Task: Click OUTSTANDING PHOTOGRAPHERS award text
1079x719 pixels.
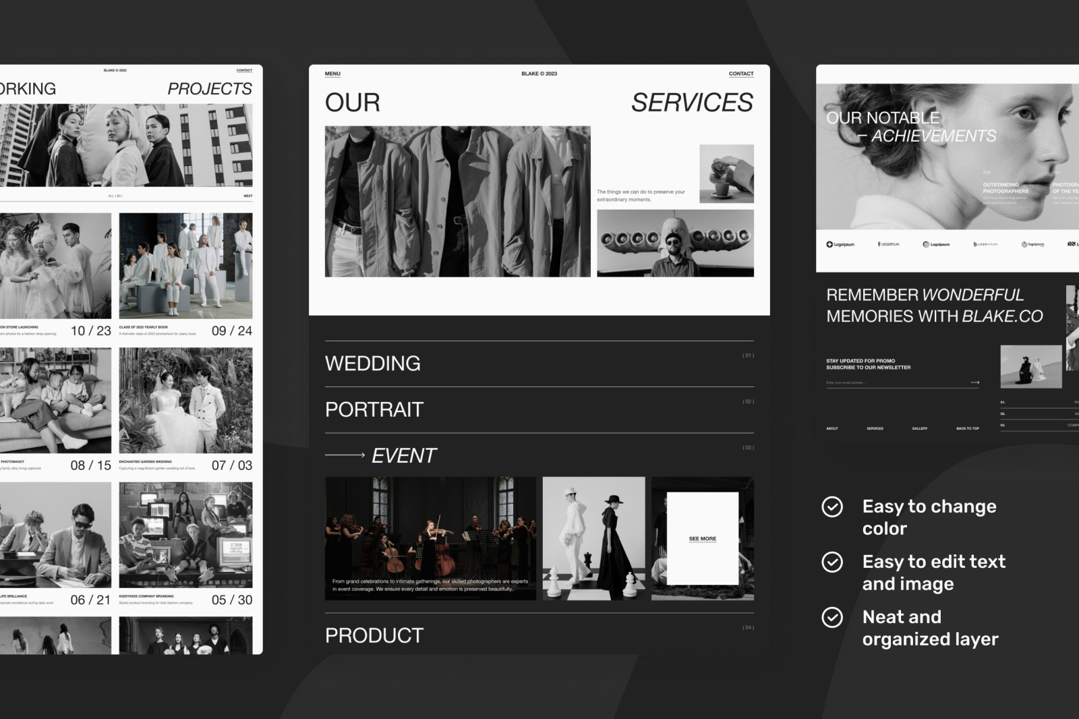Action: coord(1005,188)
